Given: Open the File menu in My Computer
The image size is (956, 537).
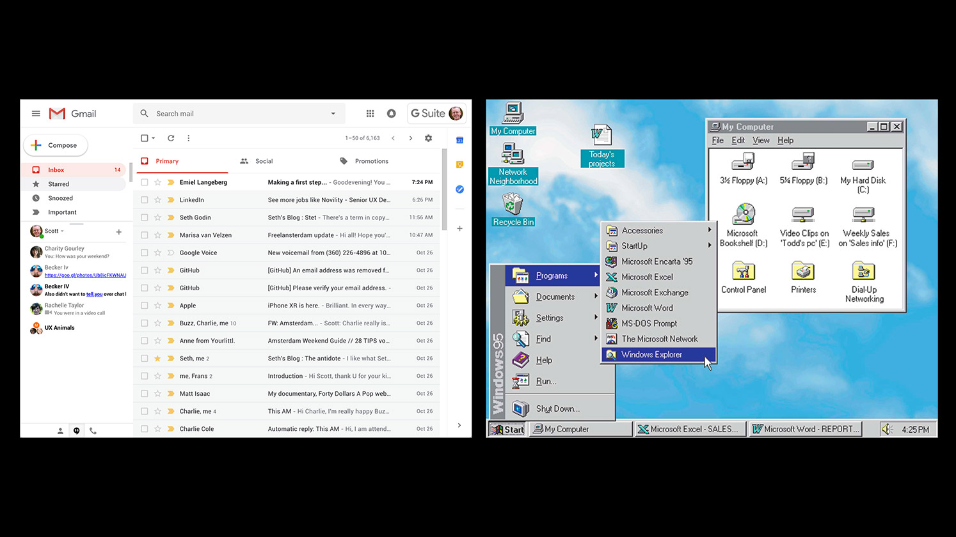Looking at the screenshot, I should click(718, 141).
